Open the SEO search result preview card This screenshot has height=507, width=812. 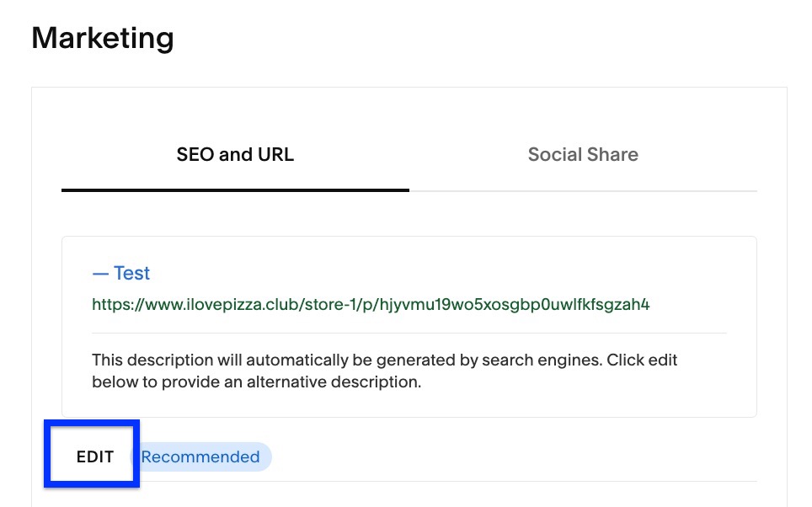[409, 326]
